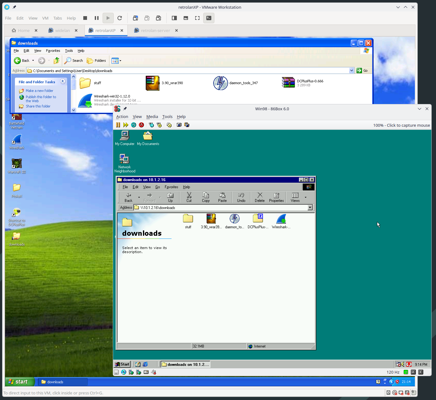
Task: Click the XP Explorer Search button
Action: (x=74, y=61)
